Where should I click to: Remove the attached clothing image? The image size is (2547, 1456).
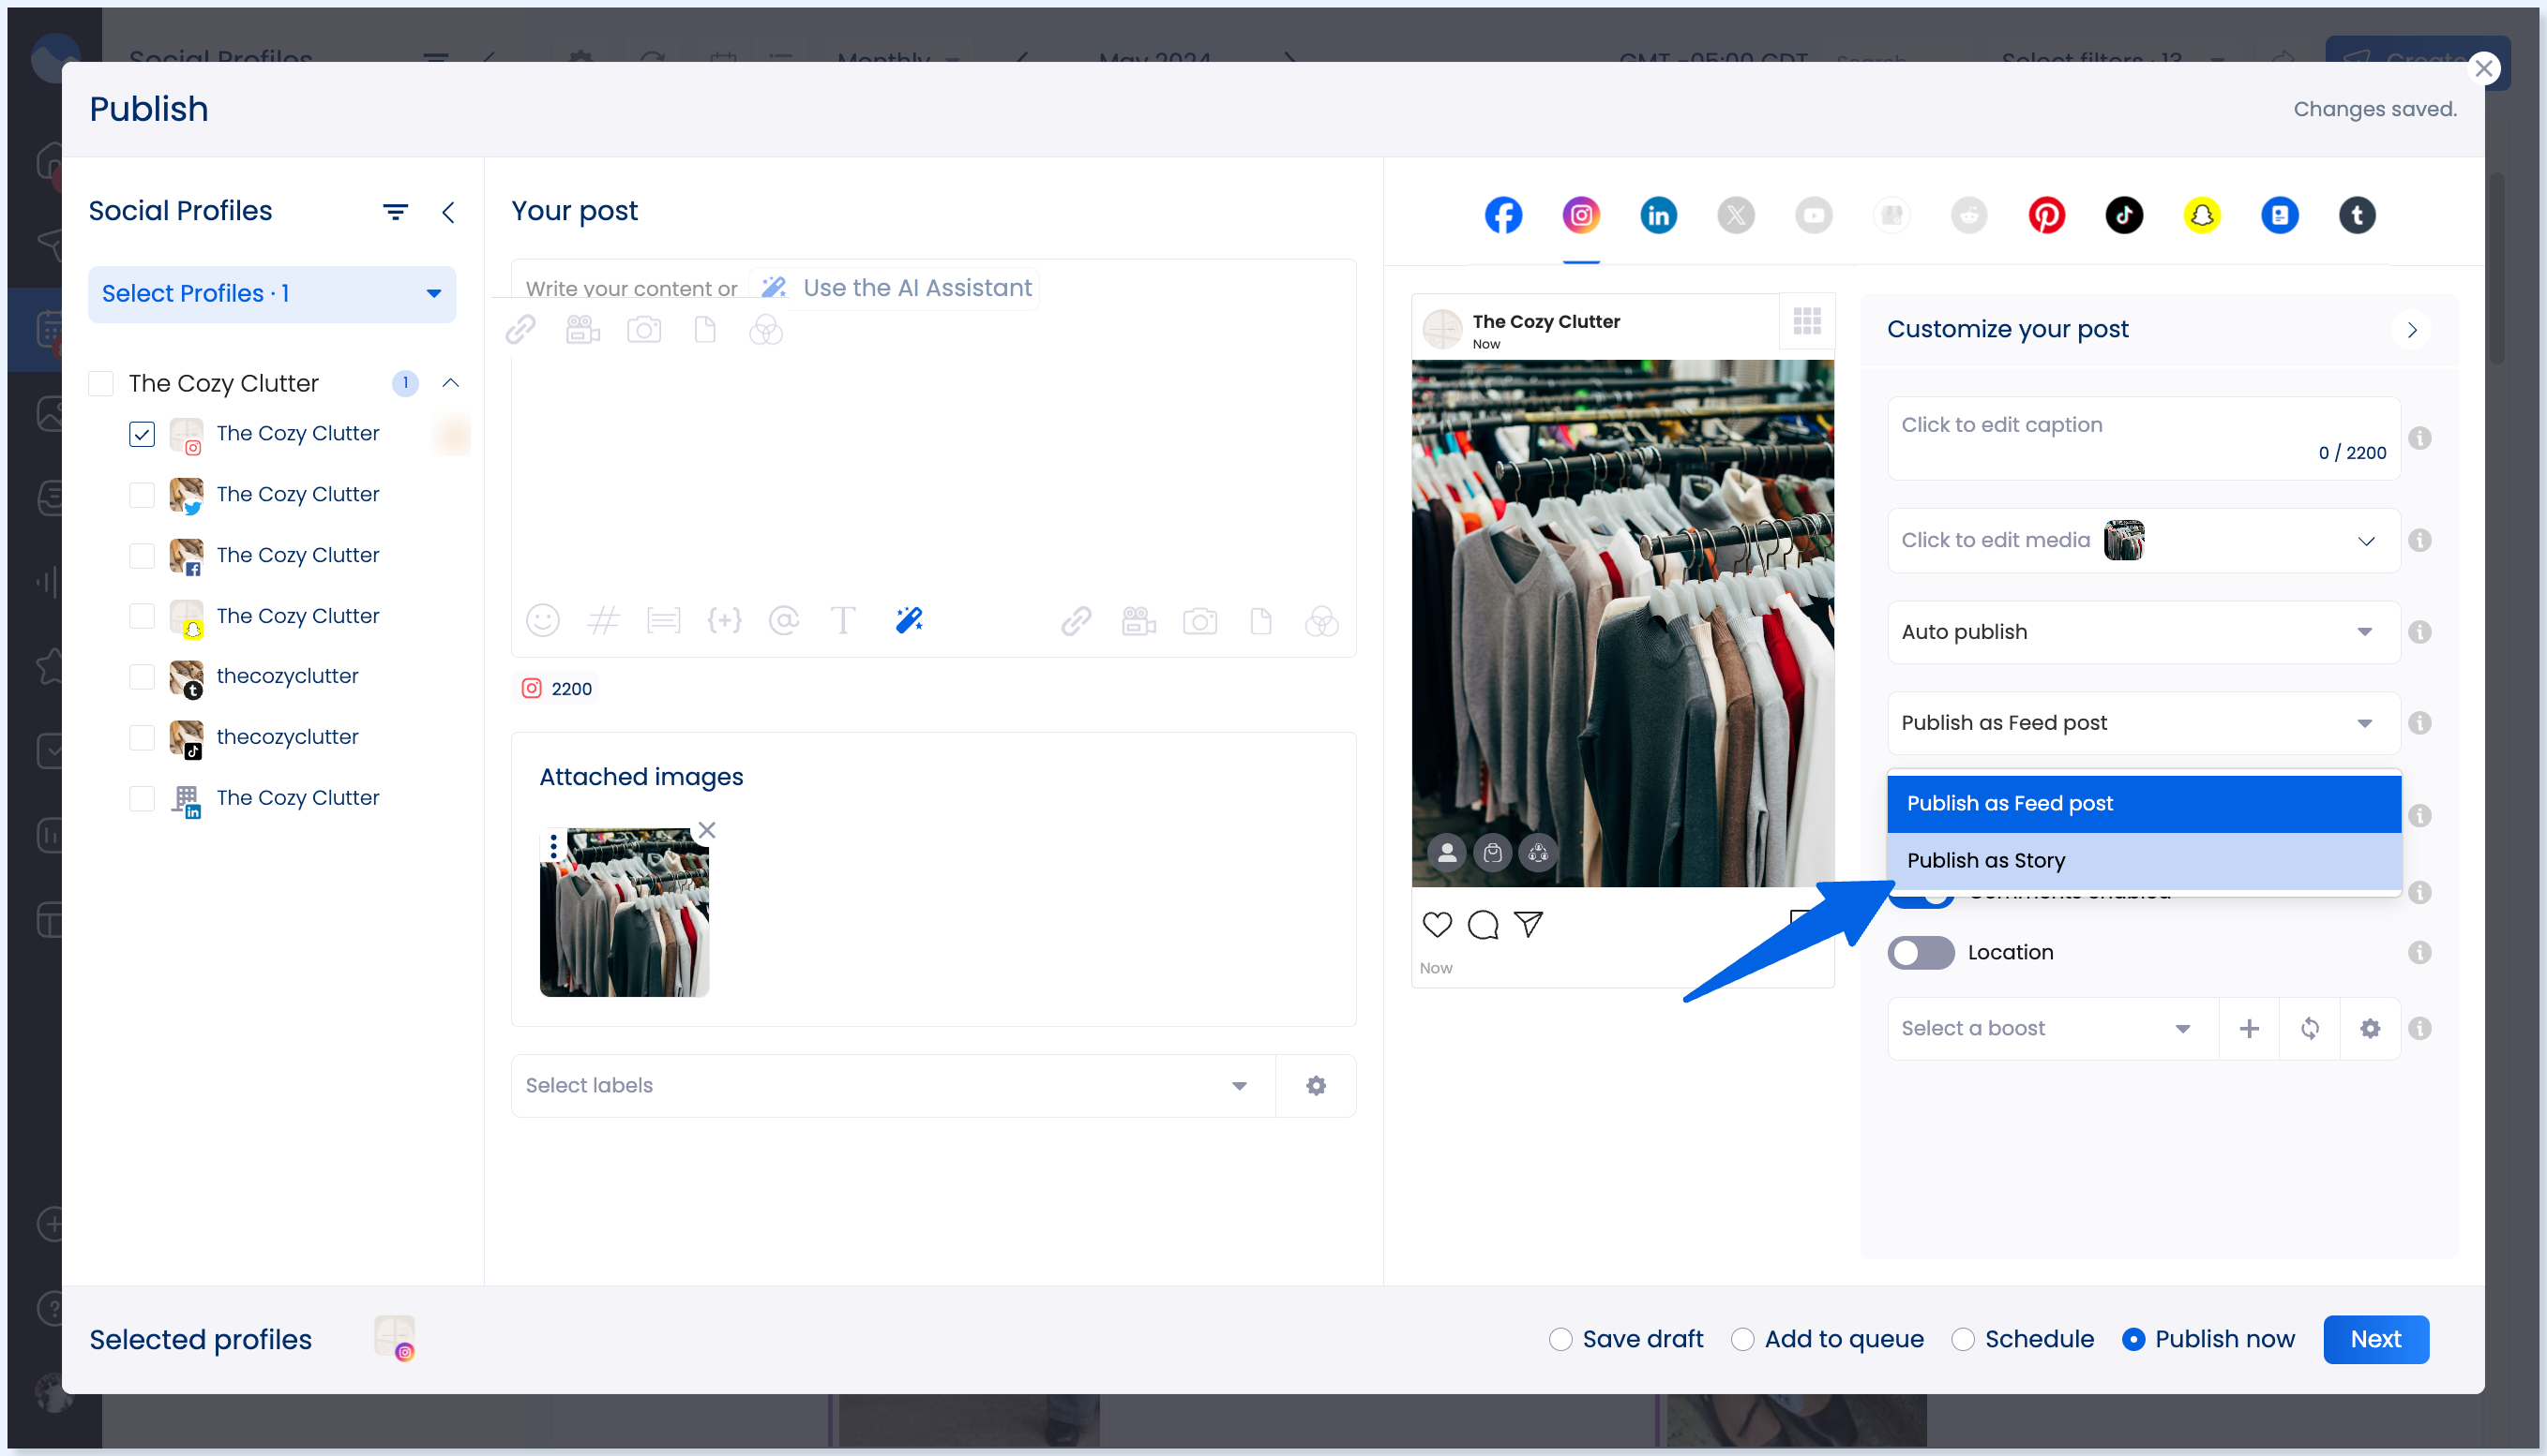click(x=706, y=830)
